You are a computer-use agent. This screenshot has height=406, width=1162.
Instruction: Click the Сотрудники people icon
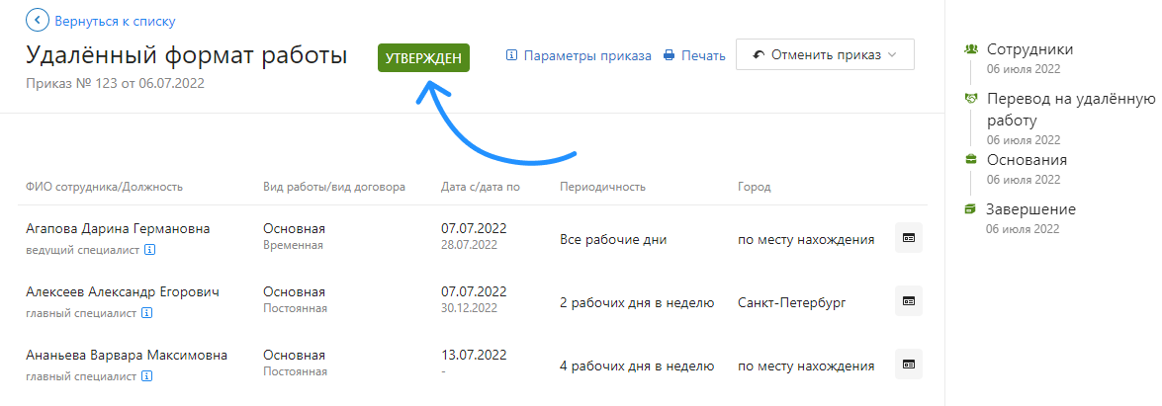point(971,49)
